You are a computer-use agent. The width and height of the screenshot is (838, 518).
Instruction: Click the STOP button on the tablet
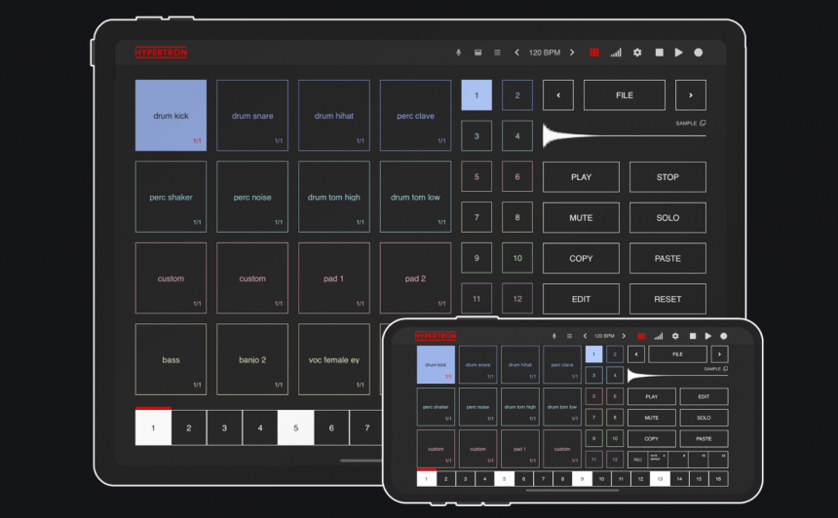point(667,177)
